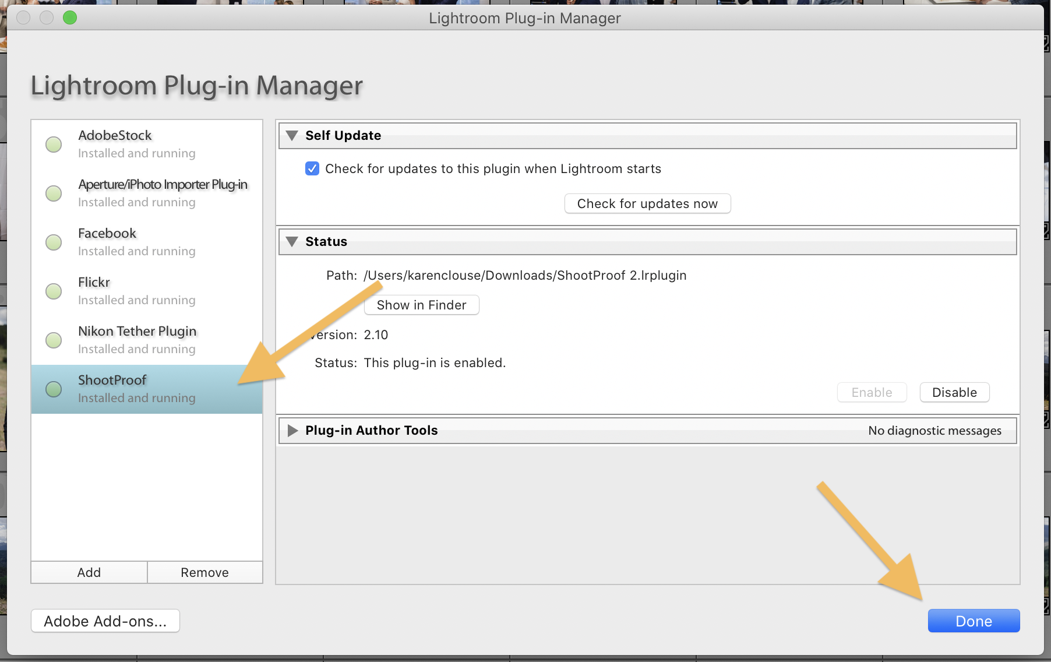This screenshot has width=1051, height=662.
Task: Click the green zoom window button
Action: (x=70, y=17)
